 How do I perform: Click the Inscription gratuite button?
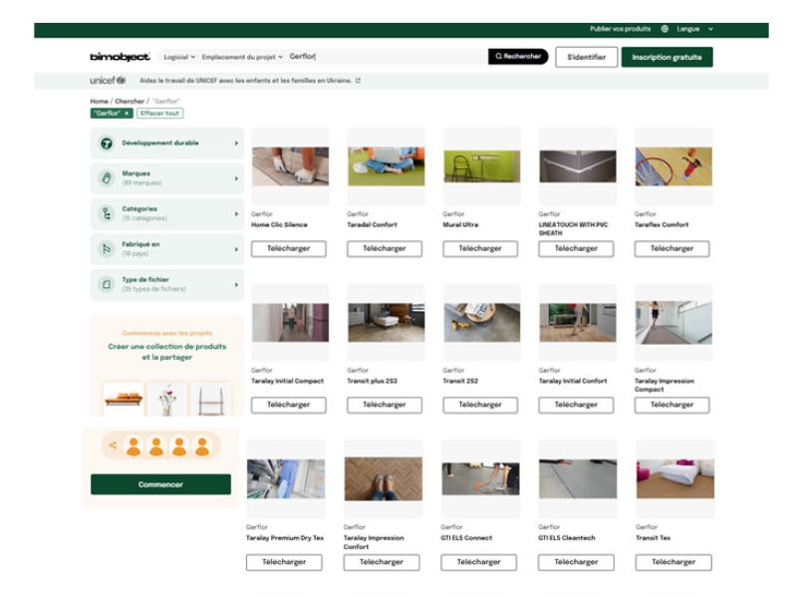[667, 57]
